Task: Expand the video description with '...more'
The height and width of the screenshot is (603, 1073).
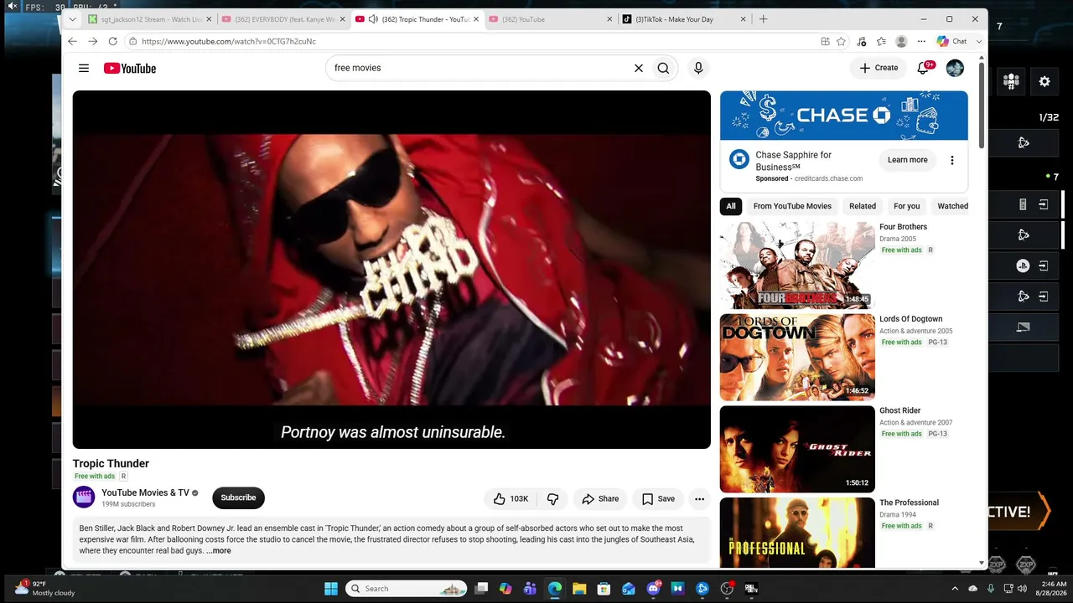Action: coord(219,551)
